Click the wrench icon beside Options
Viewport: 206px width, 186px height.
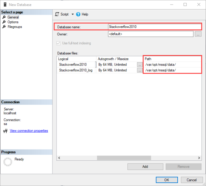click(4, 22)
